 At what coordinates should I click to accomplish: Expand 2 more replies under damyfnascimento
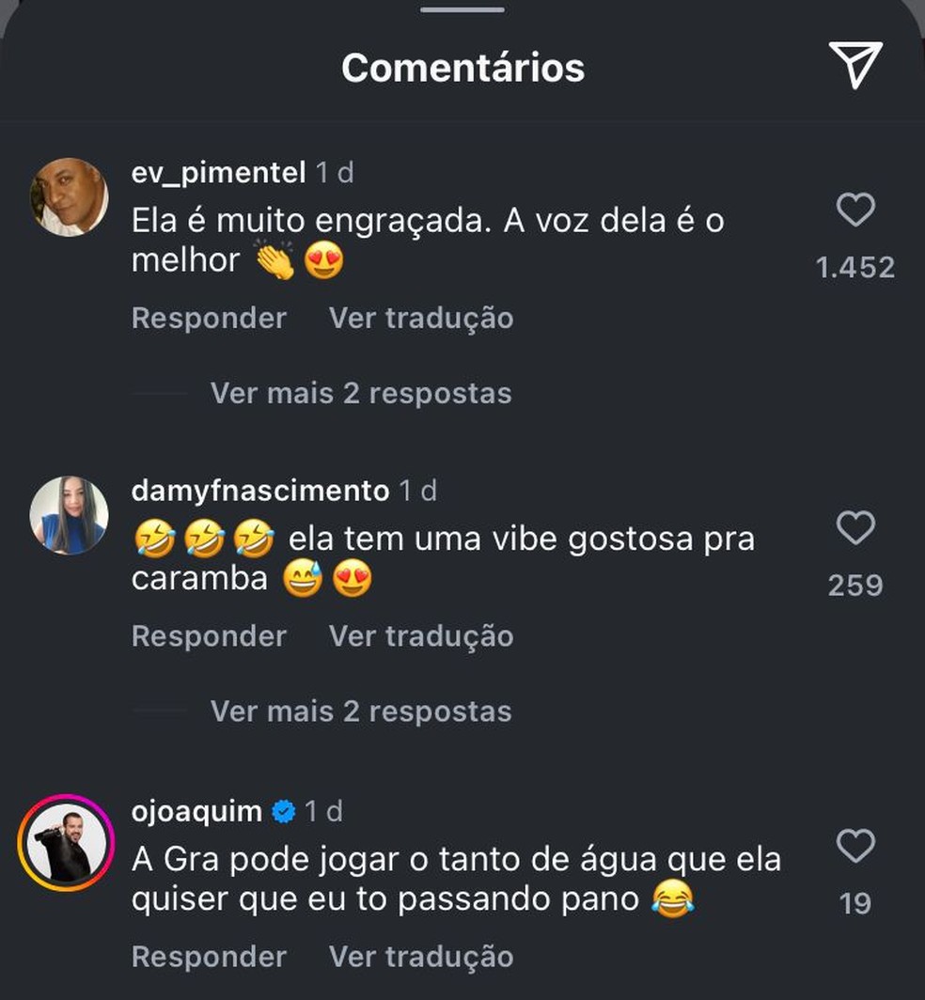coord(361,711)
